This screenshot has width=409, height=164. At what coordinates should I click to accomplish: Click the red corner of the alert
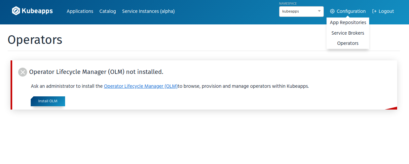pos(392,108)
